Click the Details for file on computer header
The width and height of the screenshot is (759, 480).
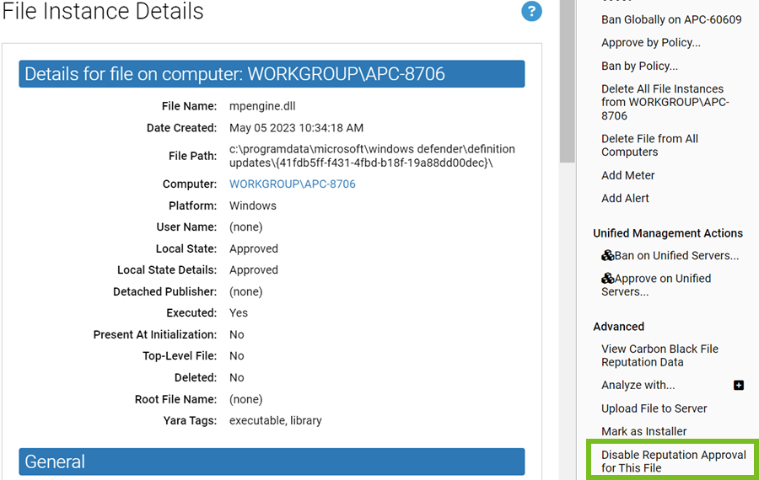(x=272, y=74)
